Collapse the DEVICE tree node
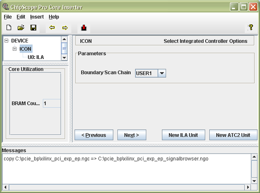 tap(6, 41)
